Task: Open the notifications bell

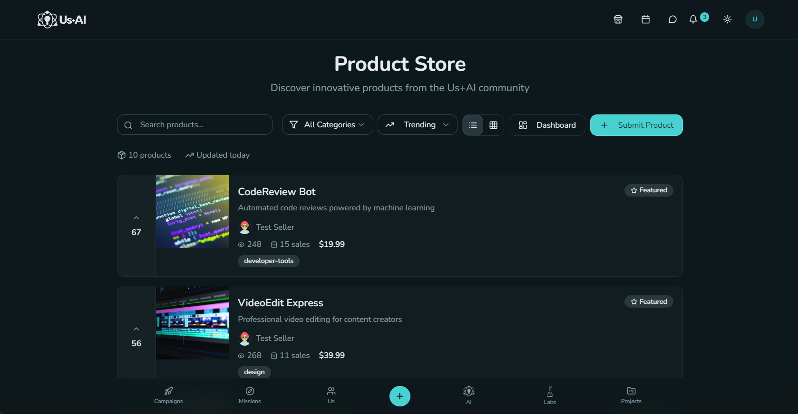Action: coord(693,19)
